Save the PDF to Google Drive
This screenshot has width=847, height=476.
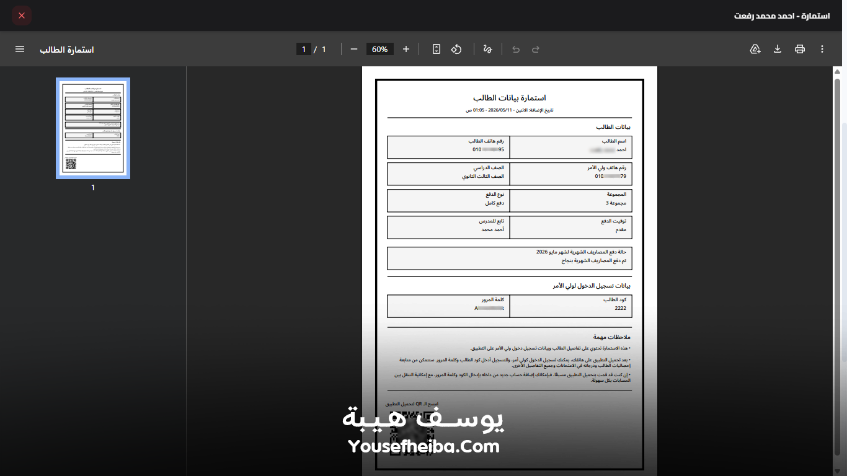(x=755, y=49)
